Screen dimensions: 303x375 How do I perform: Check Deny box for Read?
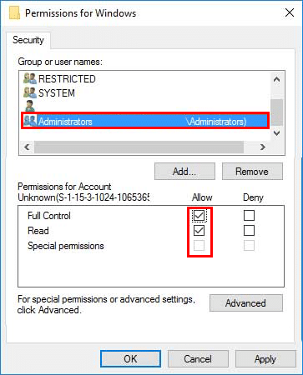click(x=249, y=230)
